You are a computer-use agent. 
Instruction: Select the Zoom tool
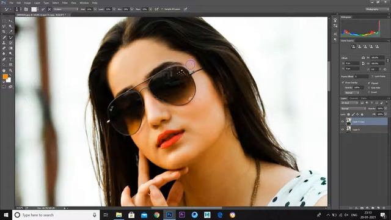tap(10, 71)
